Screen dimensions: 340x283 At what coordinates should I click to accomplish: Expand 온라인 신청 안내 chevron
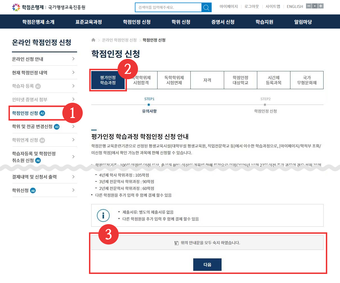tap(73, 59)
